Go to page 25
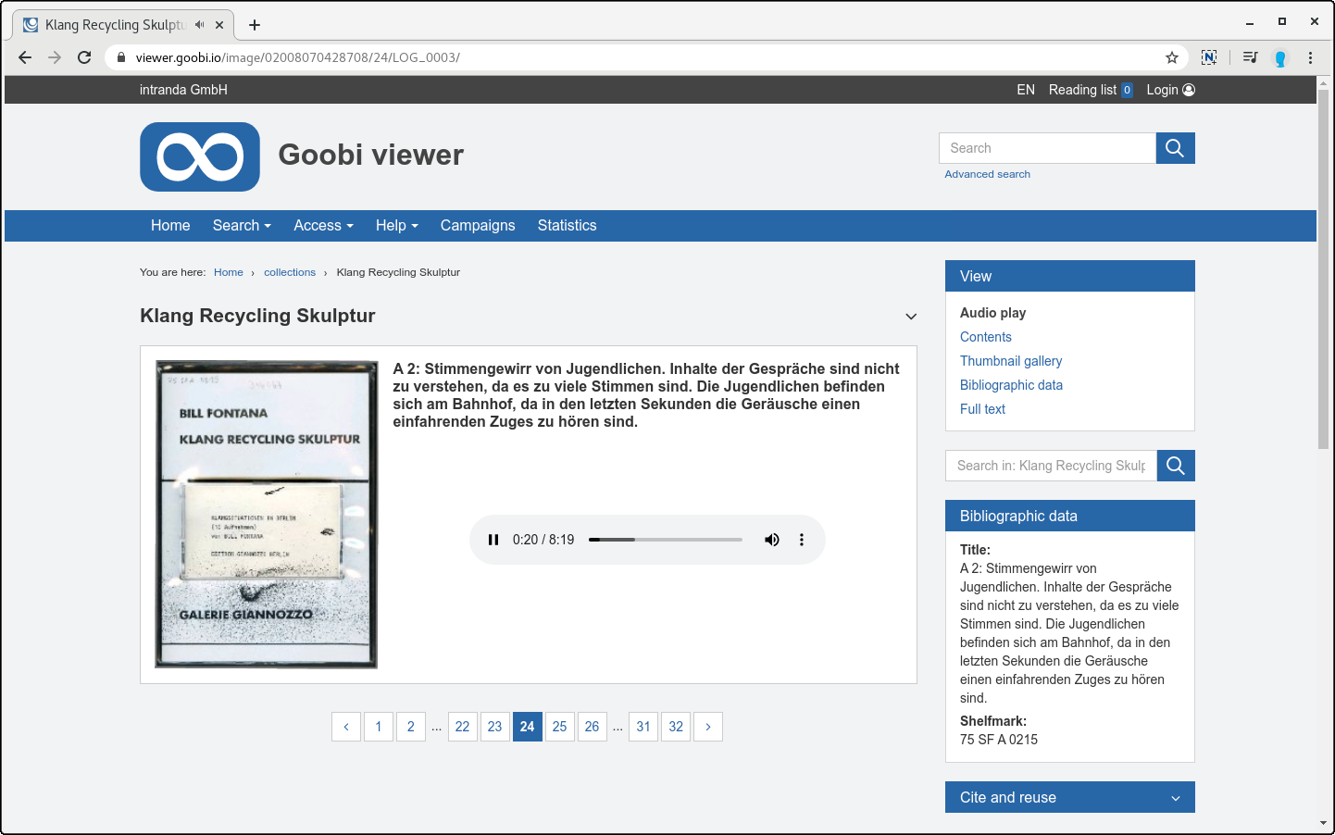 coord(560,727)
